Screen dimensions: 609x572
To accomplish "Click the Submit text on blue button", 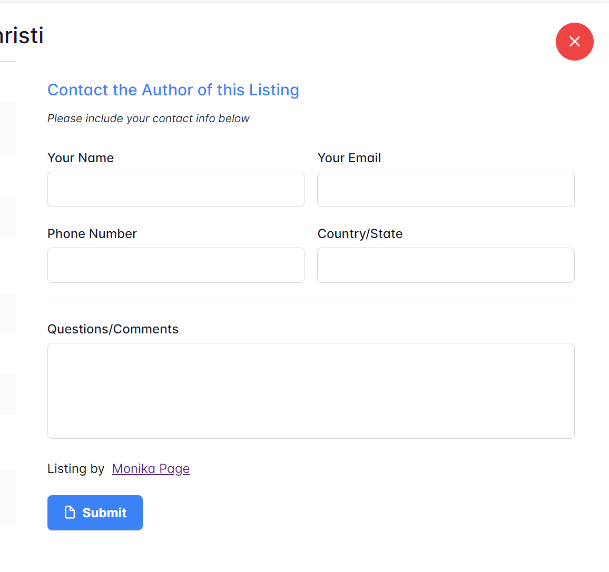I will point(104,513).
